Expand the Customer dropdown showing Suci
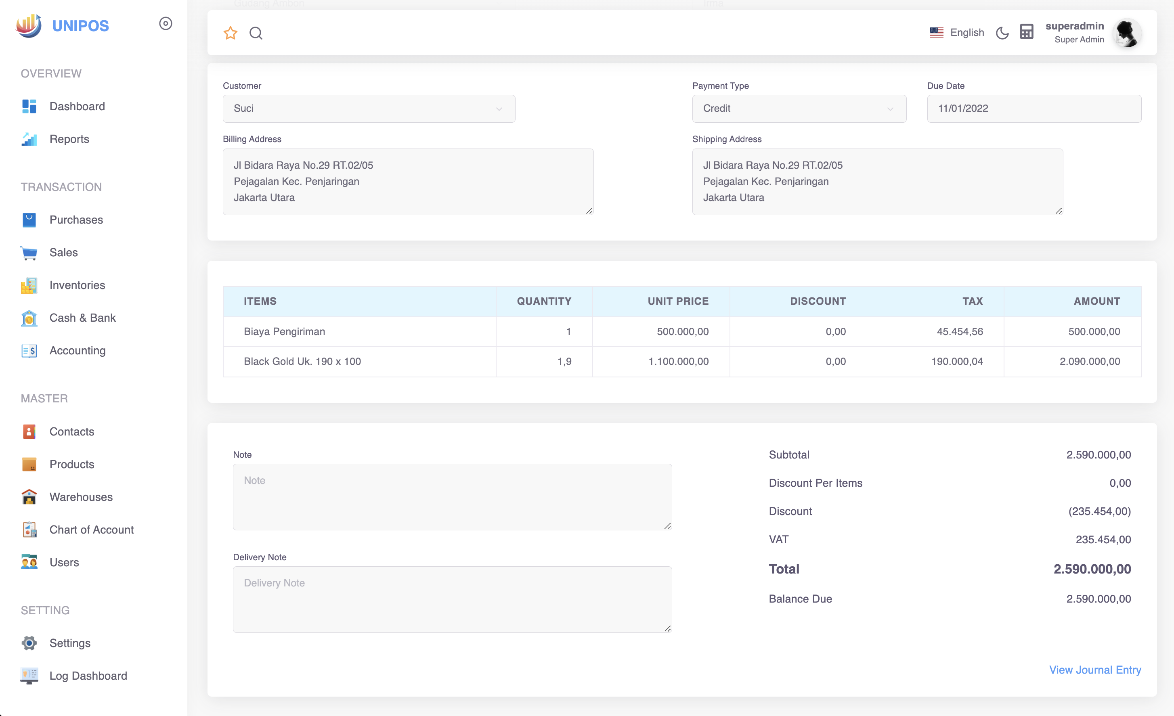 coord(369,109)
